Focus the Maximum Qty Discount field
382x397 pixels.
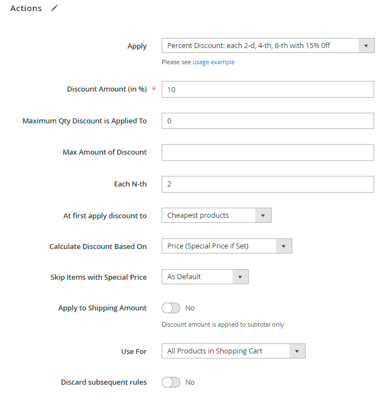pos(268,121)
